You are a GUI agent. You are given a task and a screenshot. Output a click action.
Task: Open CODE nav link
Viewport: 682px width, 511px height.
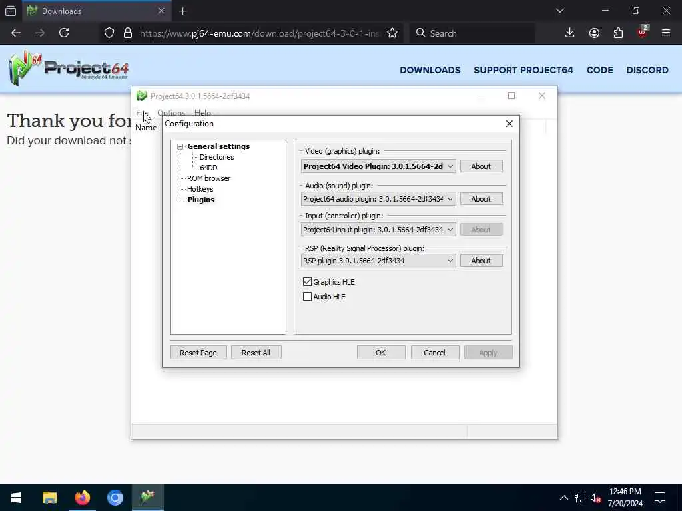[600, 70]
